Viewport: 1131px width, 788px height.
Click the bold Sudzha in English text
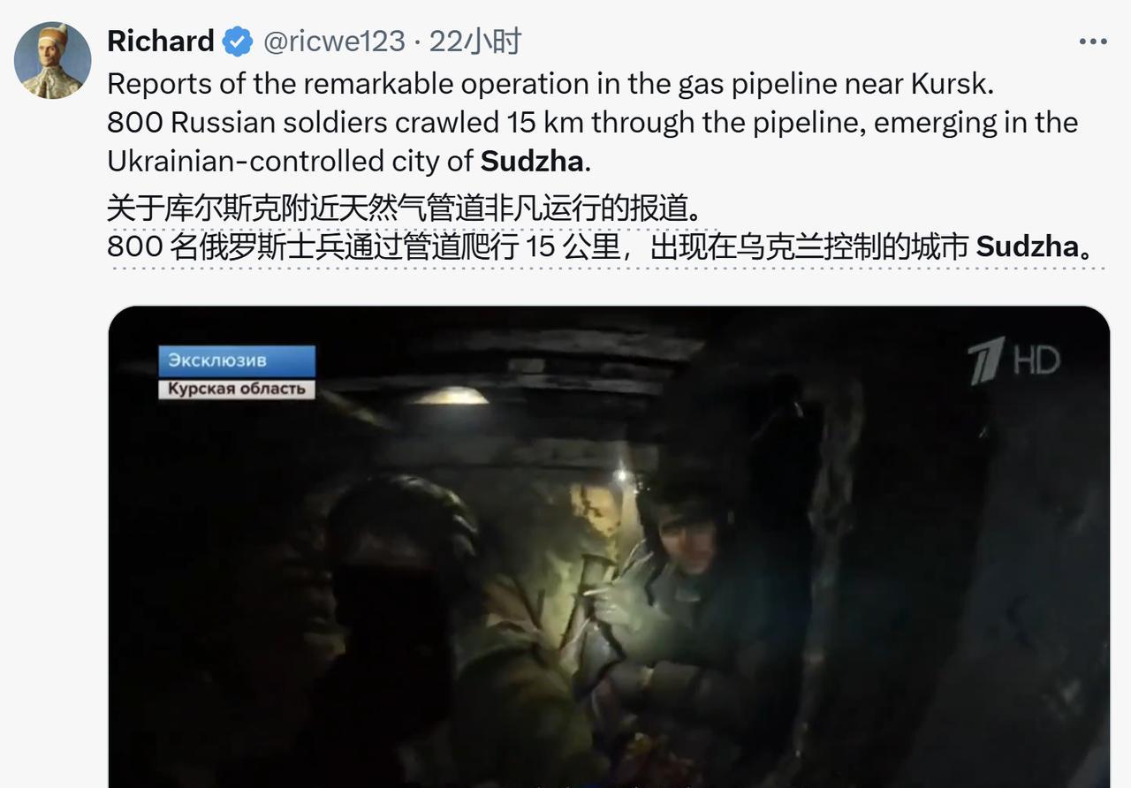pyautogui.click(x=532, y=161)
